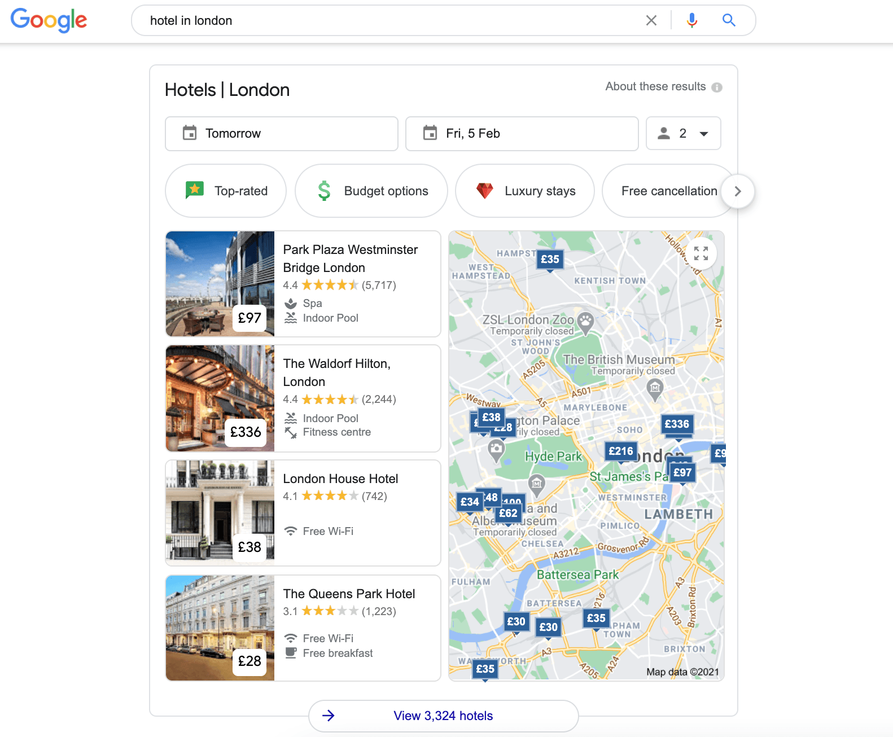This screenshot has width=893, height=737.
Task: Select The Waldorf Hilton, London listing
Action: click(336, 372)
